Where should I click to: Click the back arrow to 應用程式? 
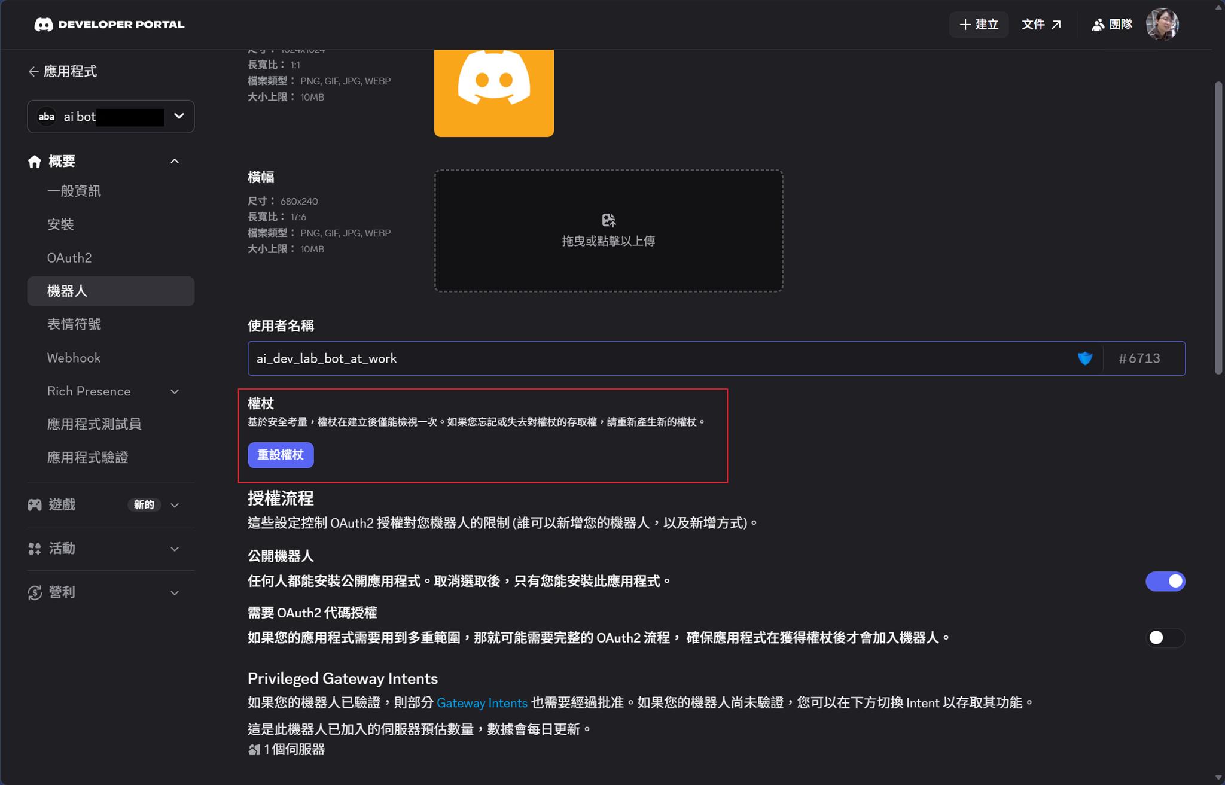pos(33,72)
